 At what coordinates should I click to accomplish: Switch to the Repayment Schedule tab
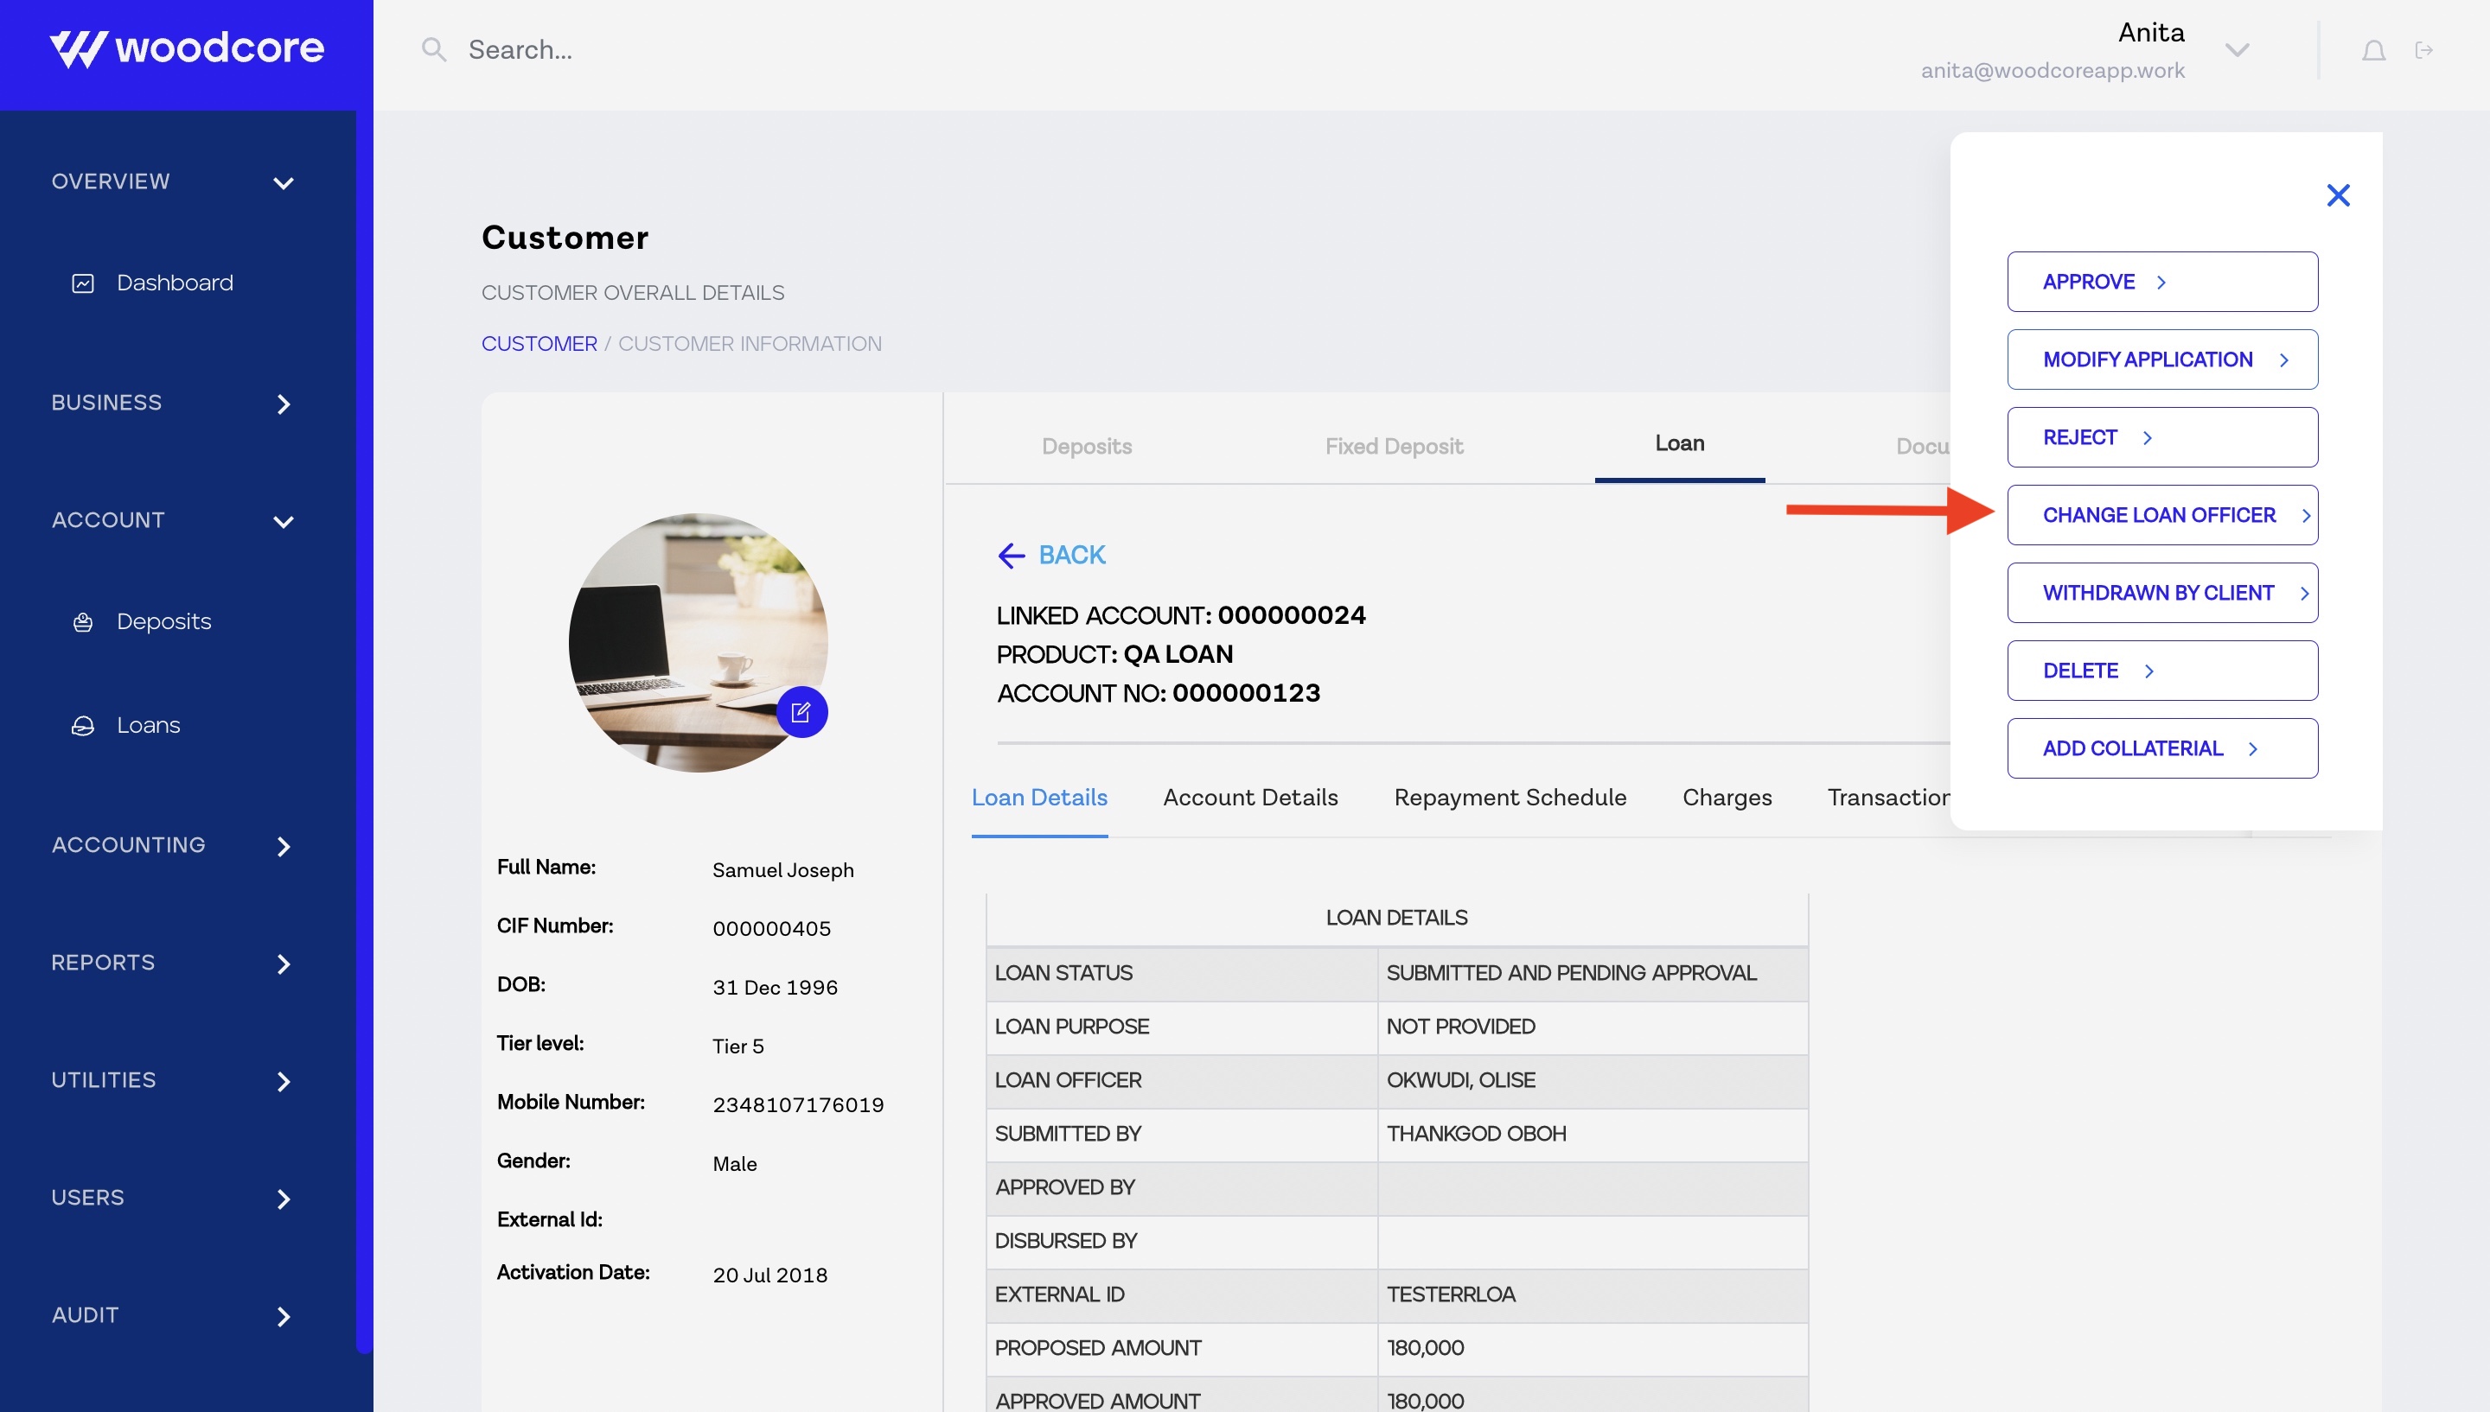click(1510, 797)
